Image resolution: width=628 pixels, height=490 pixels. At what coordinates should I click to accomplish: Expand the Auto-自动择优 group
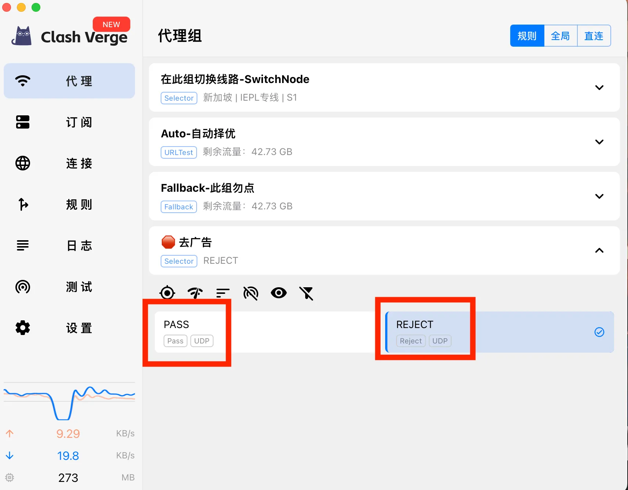coord(599,142)
